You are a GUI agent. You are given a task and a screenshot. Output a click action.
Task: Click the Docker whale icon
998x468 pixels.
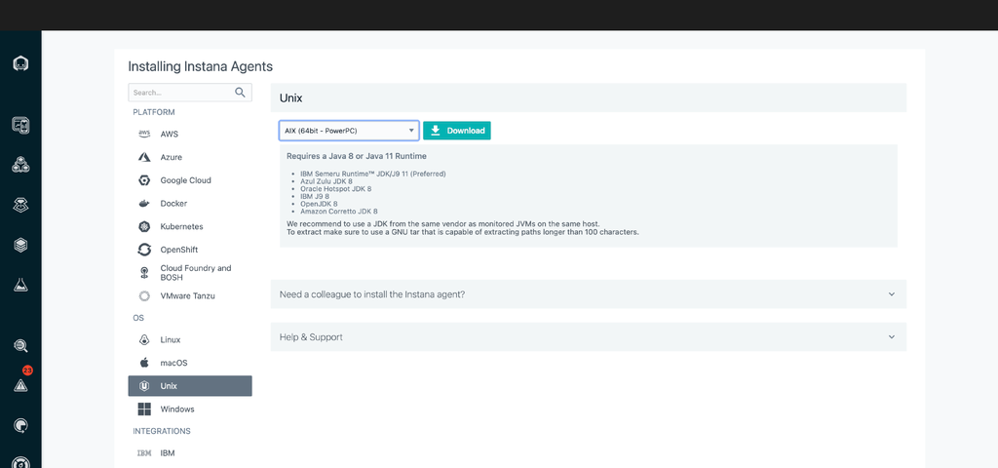(144, 204)
